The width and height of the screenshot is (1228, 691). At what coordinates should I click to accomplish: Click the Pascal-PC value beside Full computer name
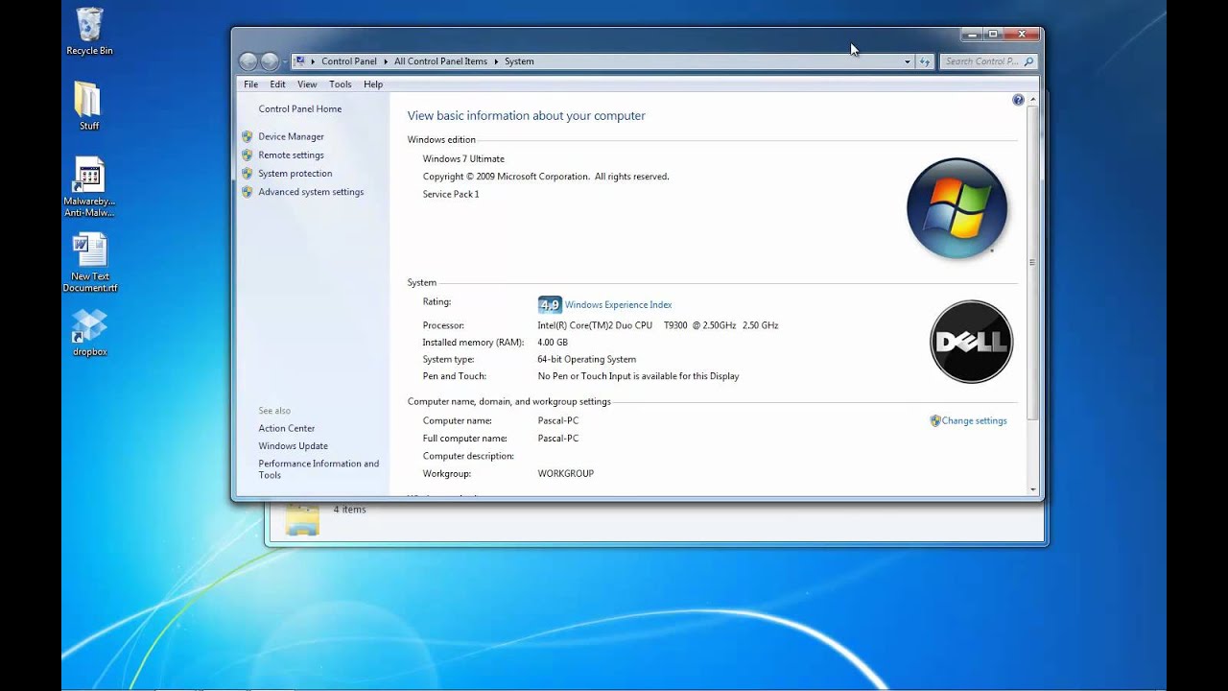coord(558,439)
